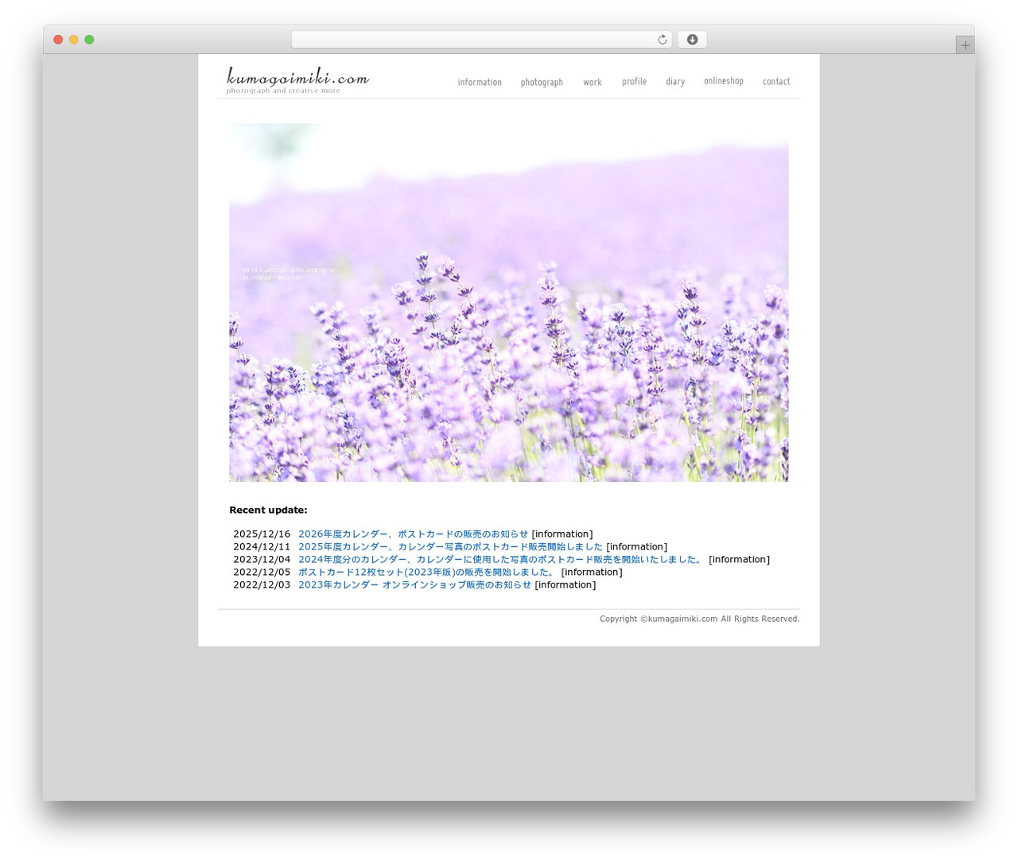
Task: Open the profile menu item
Action: (x=634, y=81)
